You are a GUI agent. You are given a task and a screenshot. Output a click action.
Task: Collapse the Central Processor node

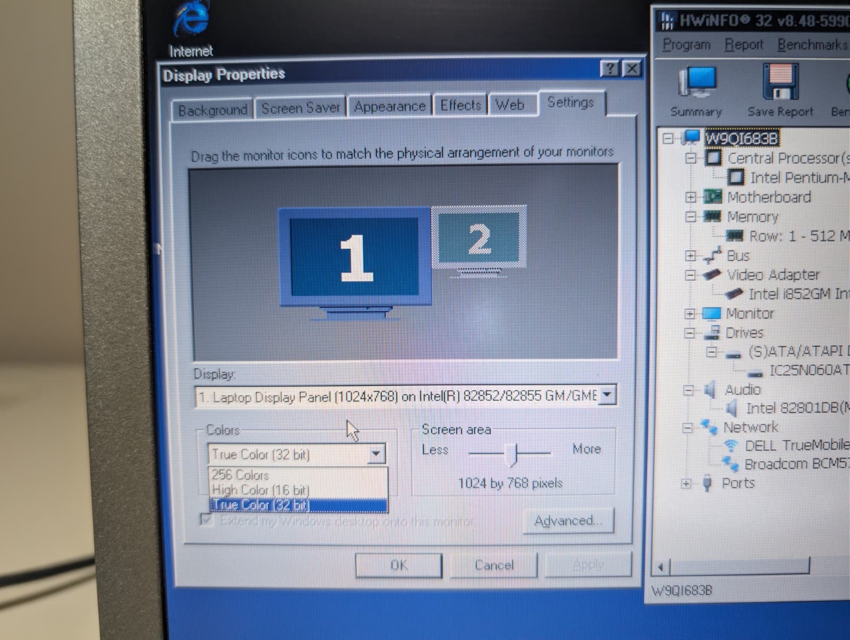(691, 158)
